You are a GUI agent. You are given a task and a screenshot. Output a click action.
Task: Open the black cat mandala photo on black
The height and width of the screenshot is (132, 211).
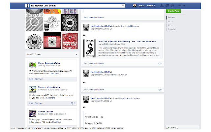pos(70,23)
